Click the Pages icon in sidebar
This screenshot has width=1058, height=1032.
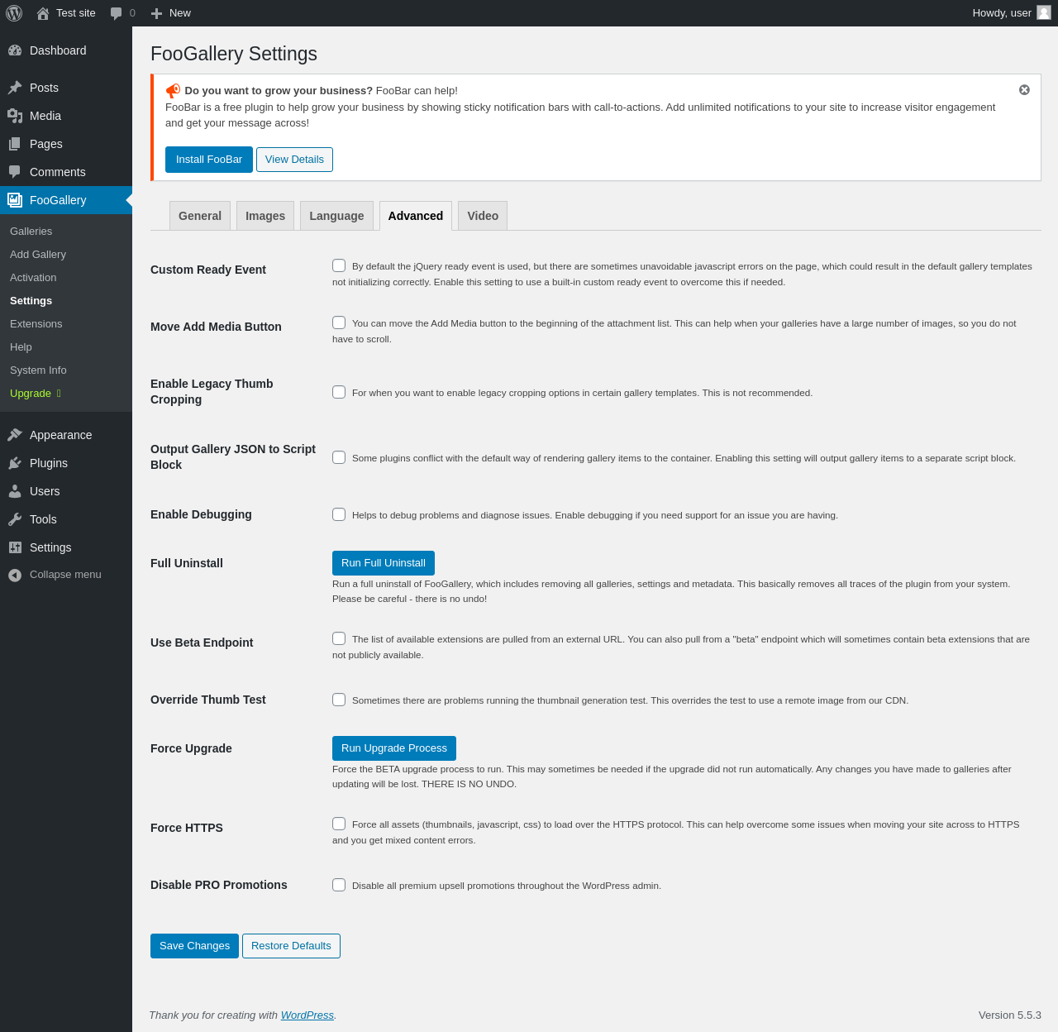(15, 144)
